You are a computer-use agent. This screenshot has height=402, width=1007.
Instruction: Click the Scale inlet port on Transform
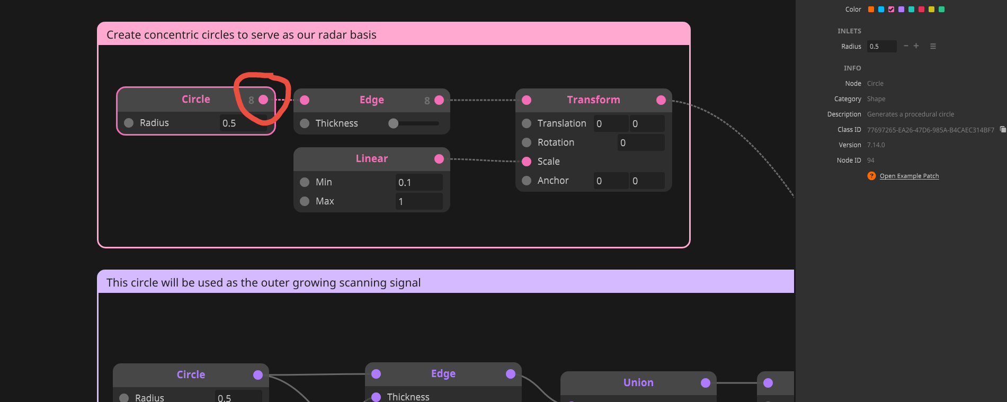point(527,162)
